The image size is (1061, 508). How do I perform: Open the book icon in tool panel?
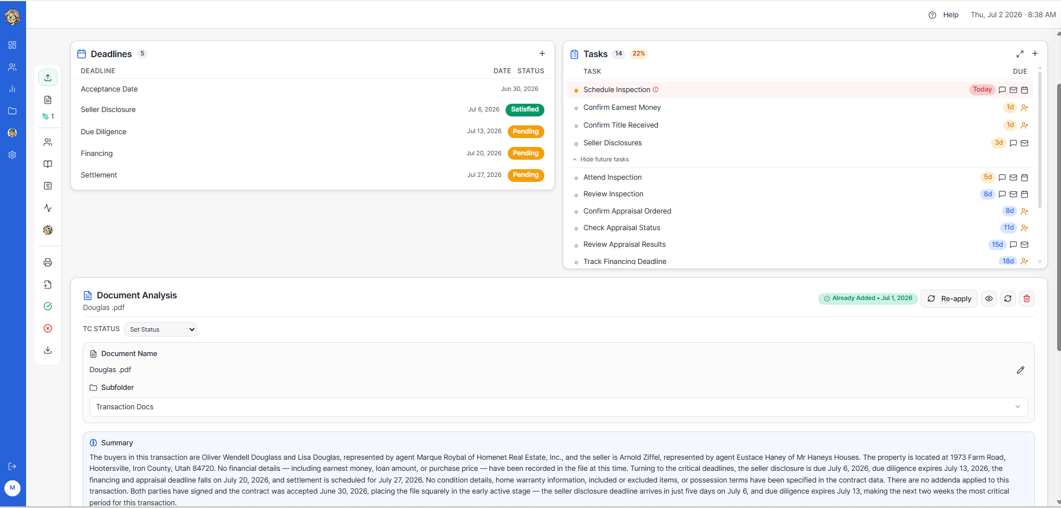48,164
